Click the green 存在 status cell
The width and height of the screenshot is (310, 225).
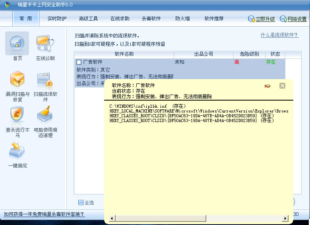tap(271, 62)
